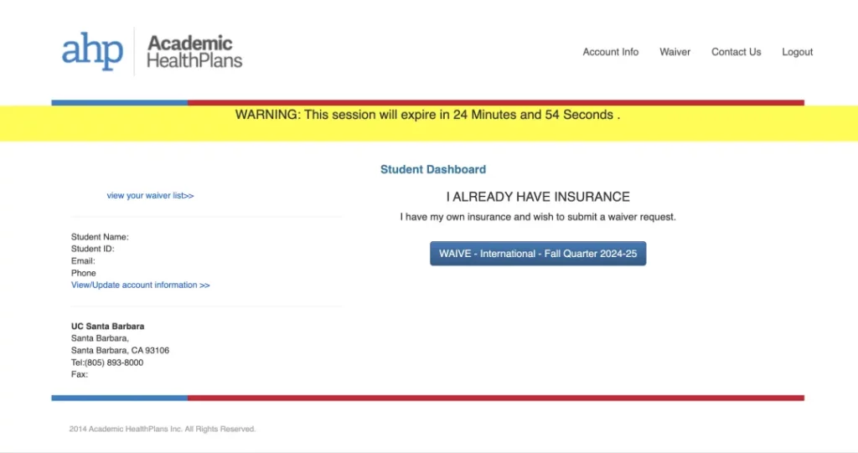The width and height of the screenshot is (858, 453).
Task: Open the Account Info menu item
Action: pyautogui.click(x=610, y=52)
